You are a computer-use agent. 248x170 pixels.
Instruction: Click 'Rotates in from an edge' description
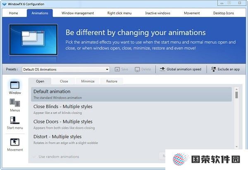tap(65, 143)
